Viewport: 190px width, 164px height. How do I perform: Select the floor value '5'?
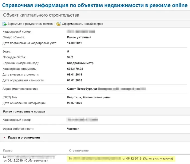[x=68, y=52]
